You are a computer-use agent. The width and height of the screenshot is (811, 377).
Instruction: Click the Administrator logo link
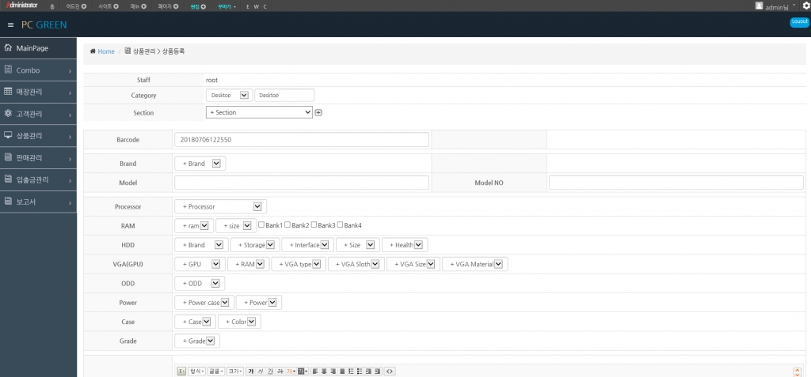click(22, 6)
